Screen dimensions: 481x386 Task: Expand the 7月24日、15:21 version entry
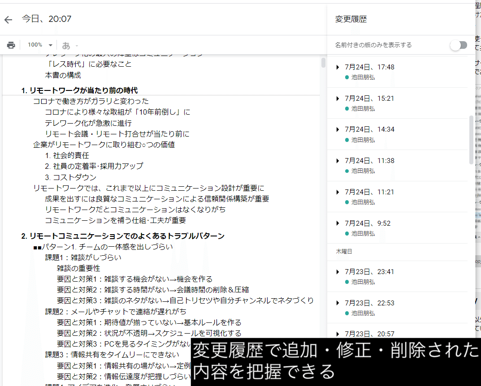pos(337,98)
